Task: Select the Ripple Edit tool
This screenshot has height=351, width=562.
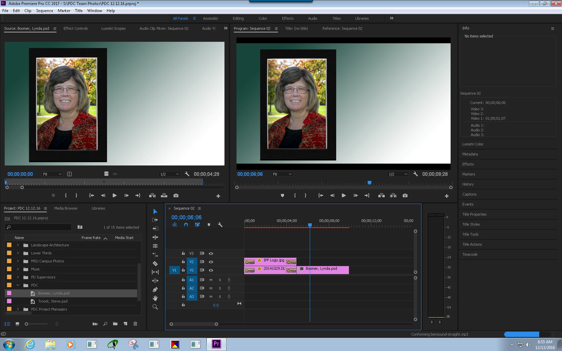Action: (x=155, y=229)
